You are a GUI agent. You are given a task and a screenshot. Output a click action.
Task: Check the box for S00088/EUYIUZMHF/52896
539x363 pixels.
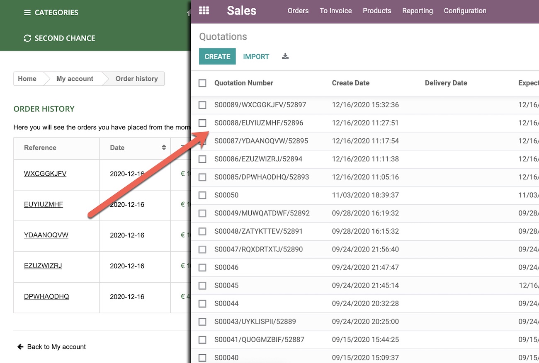(202, 123)
